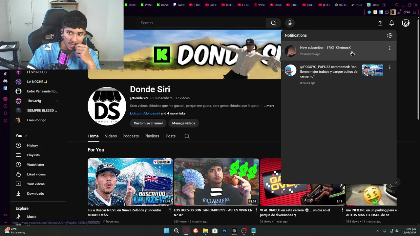Open the commented video thumbnail in notifications

[x=372, y=70]
